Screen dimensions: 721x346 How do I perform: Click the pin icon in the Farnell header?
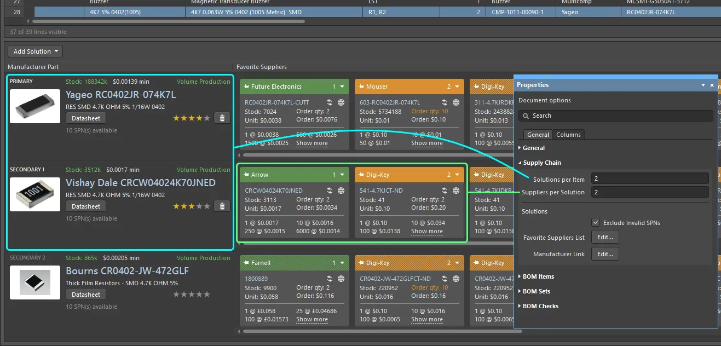(246, 263)
